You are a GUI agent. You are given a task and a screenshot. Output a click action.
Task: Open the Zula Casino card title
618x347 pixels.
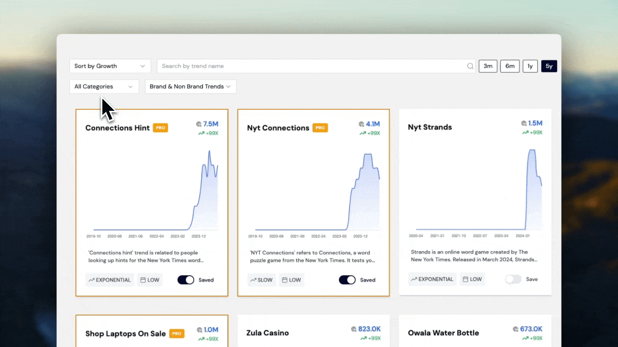coord(267,333)
